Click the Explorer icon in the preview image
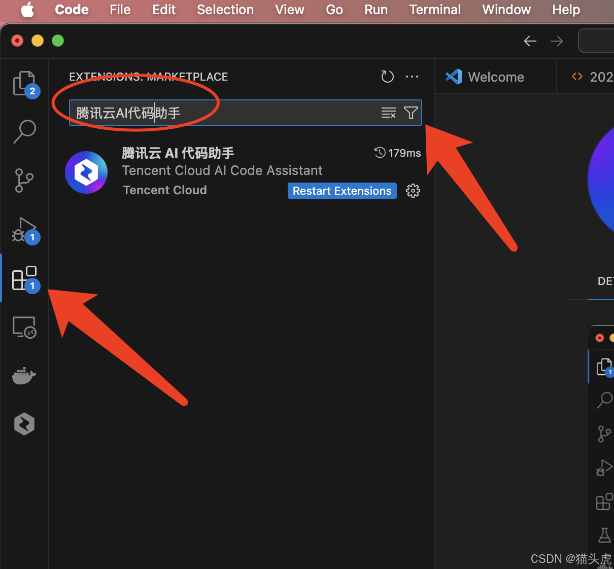Screen dimensions: 614x569 (x=604, y=367)
